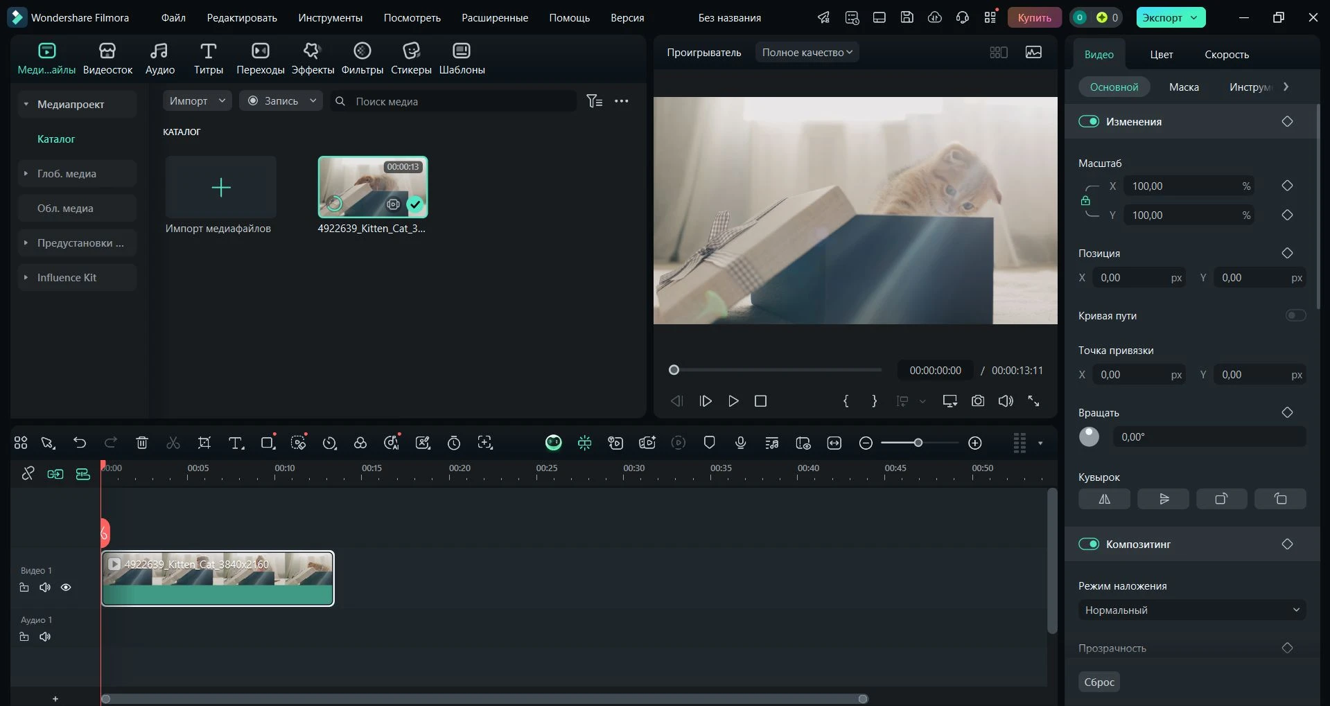Click the voiceover microphone icon
This screenshot has width=1330, height=706.
pos(740,443)
